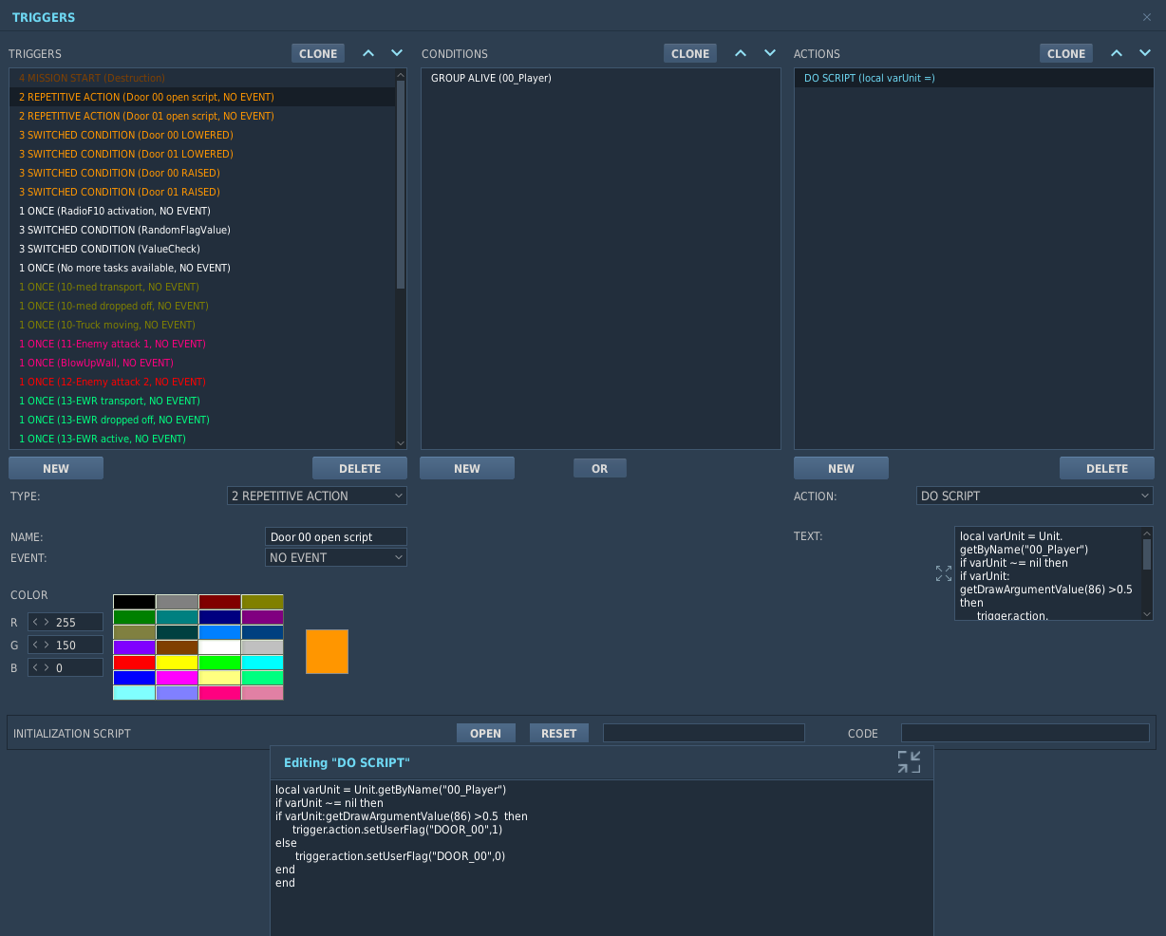Collapse the Editing "DO SCRIPT" window
This screenshot has height=936, width=1166.
coord(909,762)
